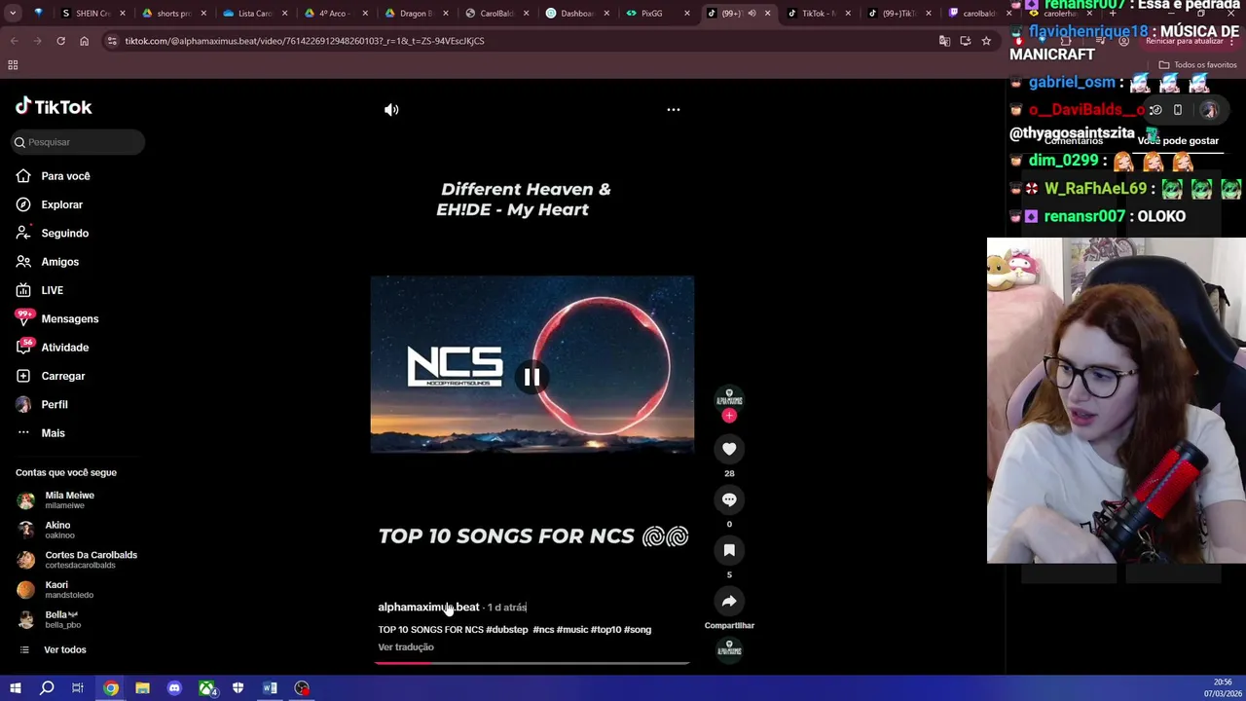Viewport: 1246px width, 701px height.
Task: Open the spinning sound disc icon
Action: [729, 649]
